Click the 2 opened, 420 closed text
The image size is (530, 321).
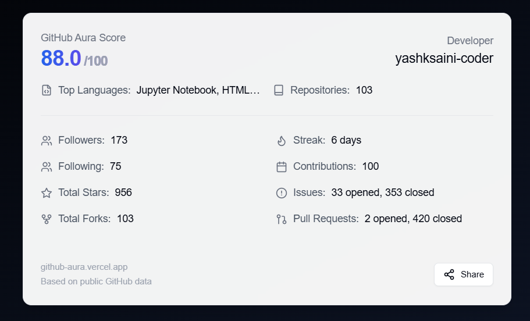coord(413,219)
